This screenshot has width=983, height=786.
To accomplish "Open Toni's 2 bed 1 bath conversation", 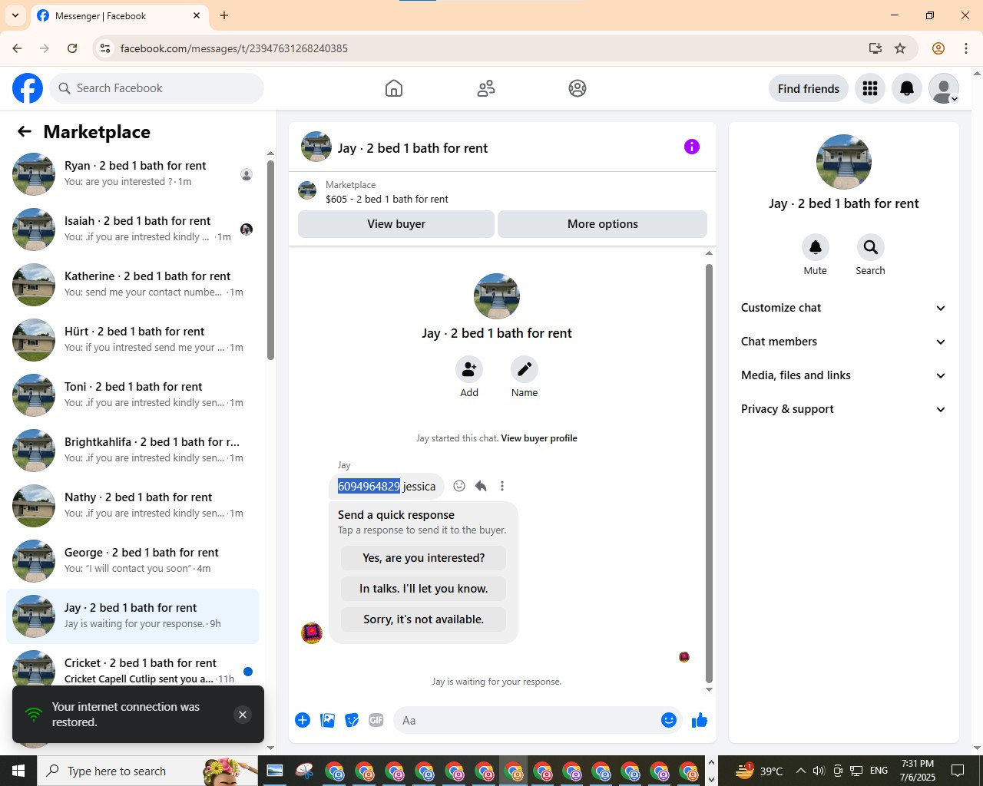I will coord(132,395).
